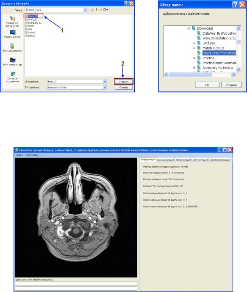Screen dimensions: 247x292
Task: Open Network Places (Сетевое окружение) in places bar
Action: point(12,77)
